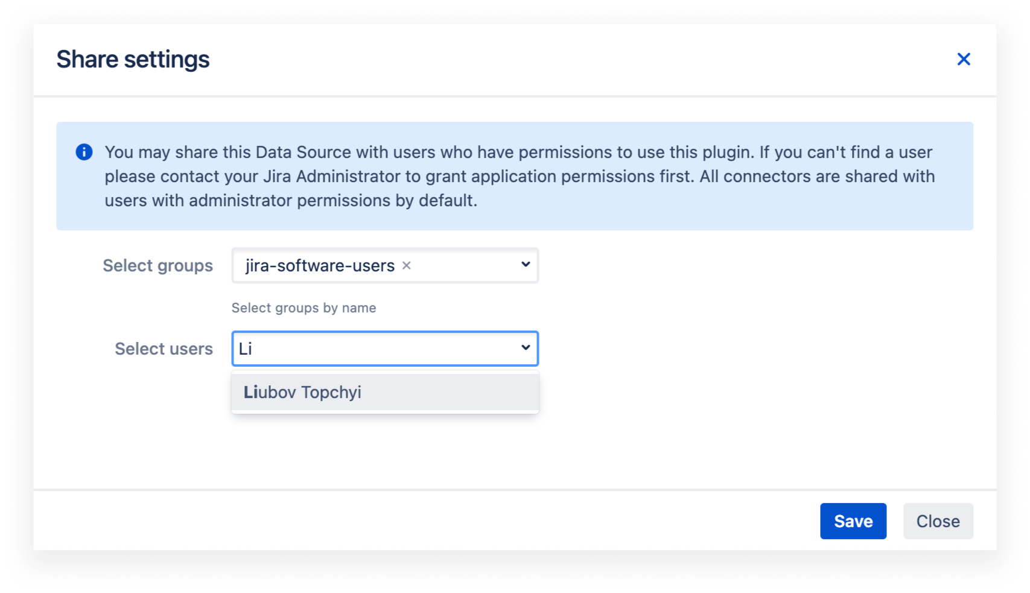Click the Share settings dialog title

pyautogui.click(x=133, y=59)
